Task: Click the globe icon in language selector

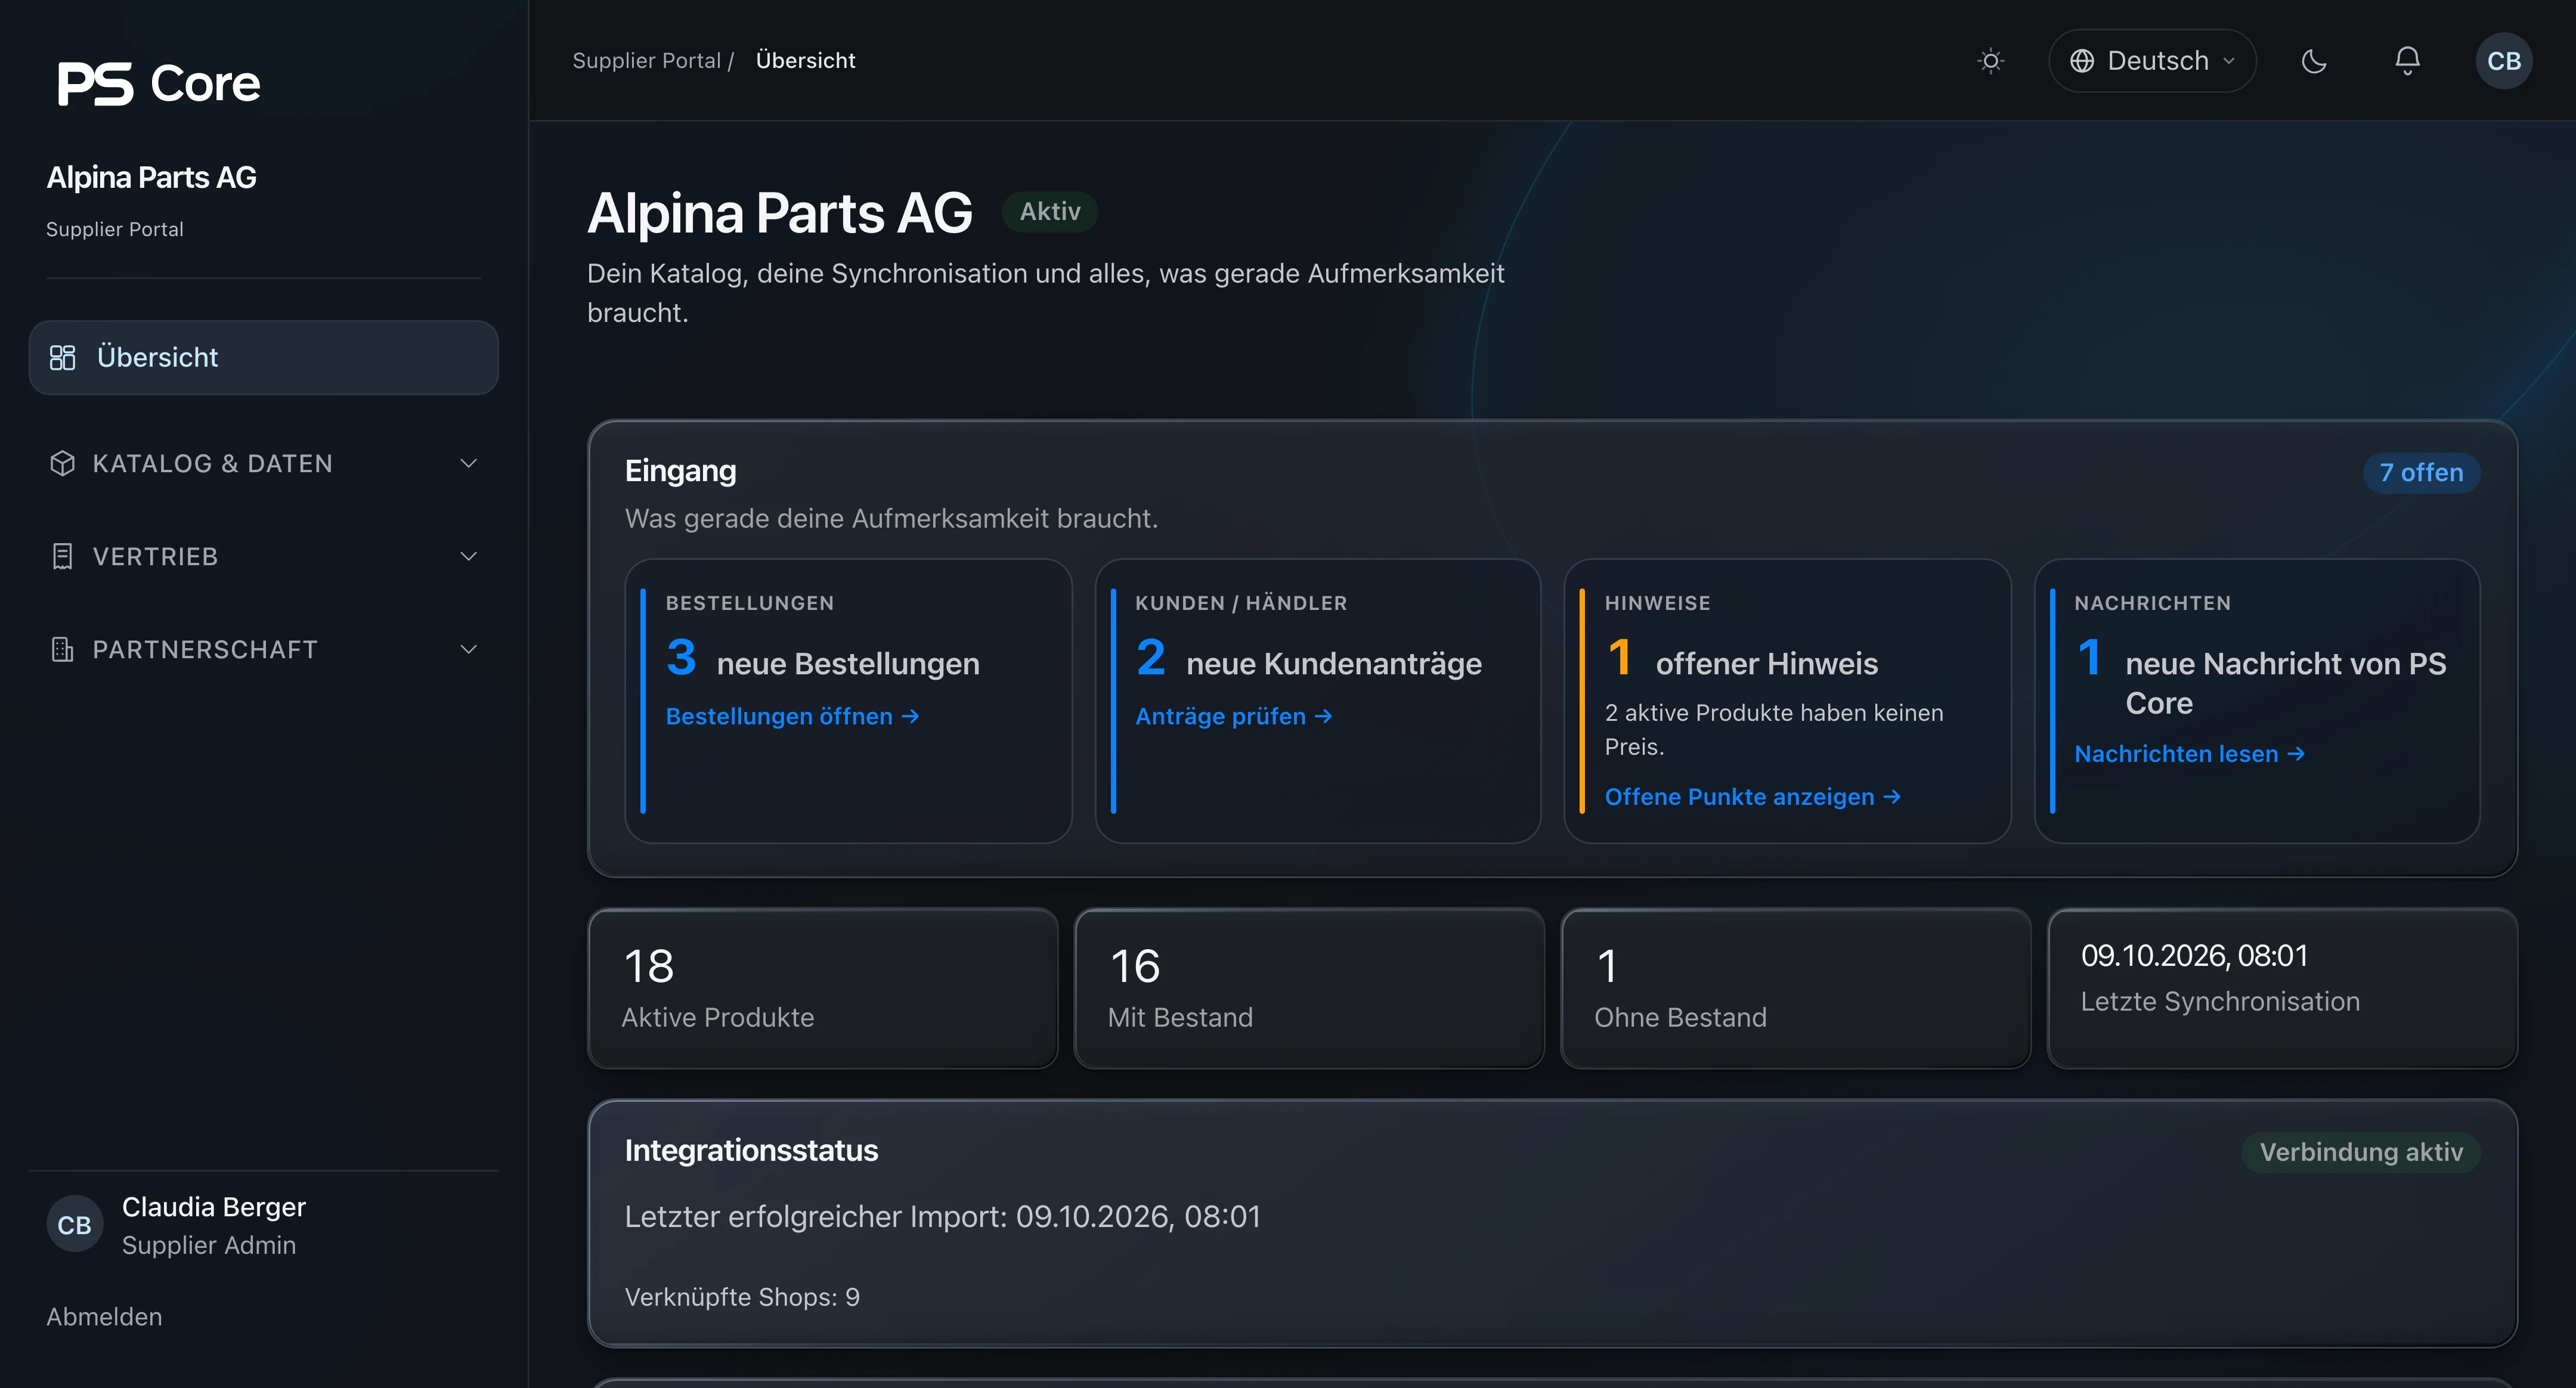Action: point(2082,61)
